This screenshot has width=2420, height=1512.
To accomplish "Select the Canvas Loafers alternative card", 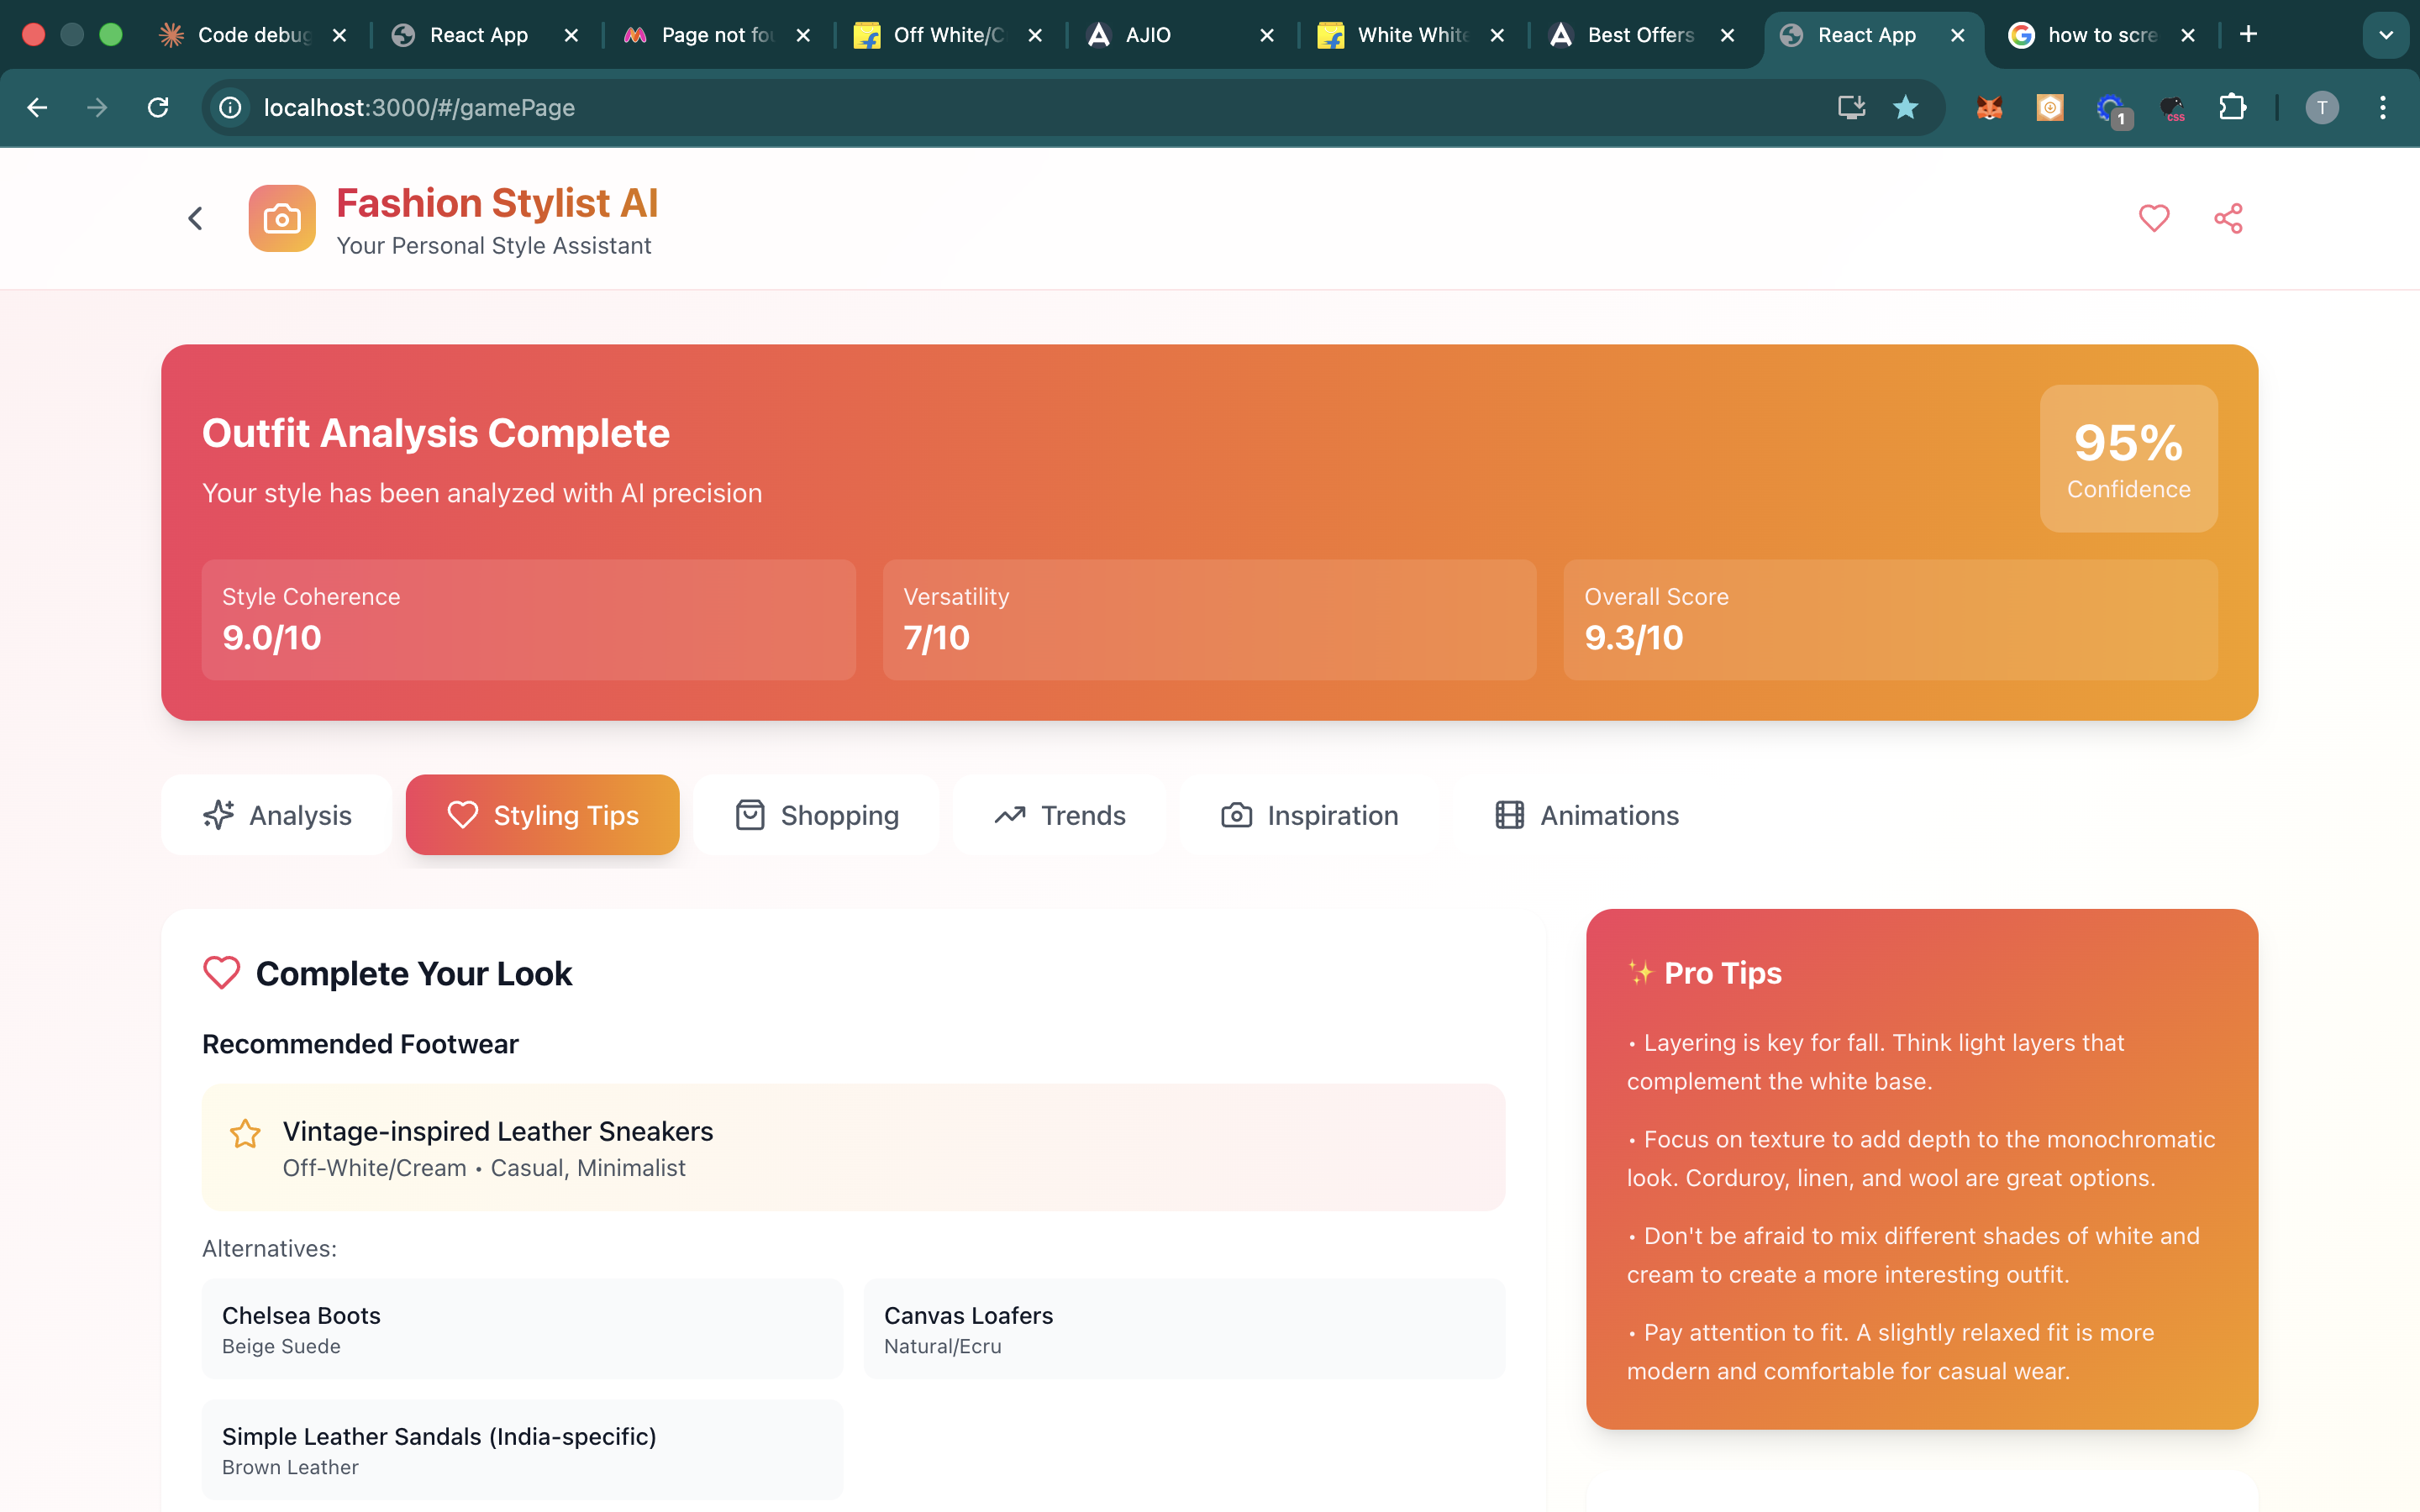I will coord(1183,1328).
